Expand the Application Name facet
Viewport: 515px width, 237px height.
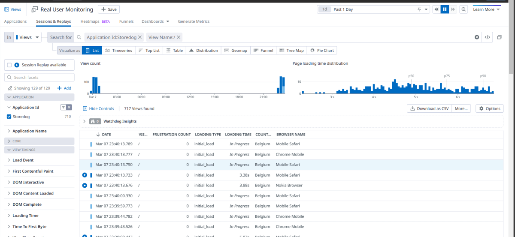coord(9,131)
